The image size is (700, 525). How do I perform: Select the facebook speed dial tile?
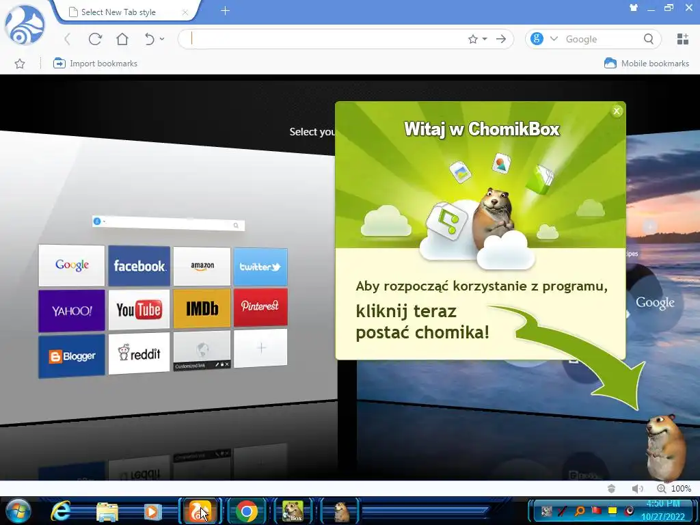coord(139,266)
